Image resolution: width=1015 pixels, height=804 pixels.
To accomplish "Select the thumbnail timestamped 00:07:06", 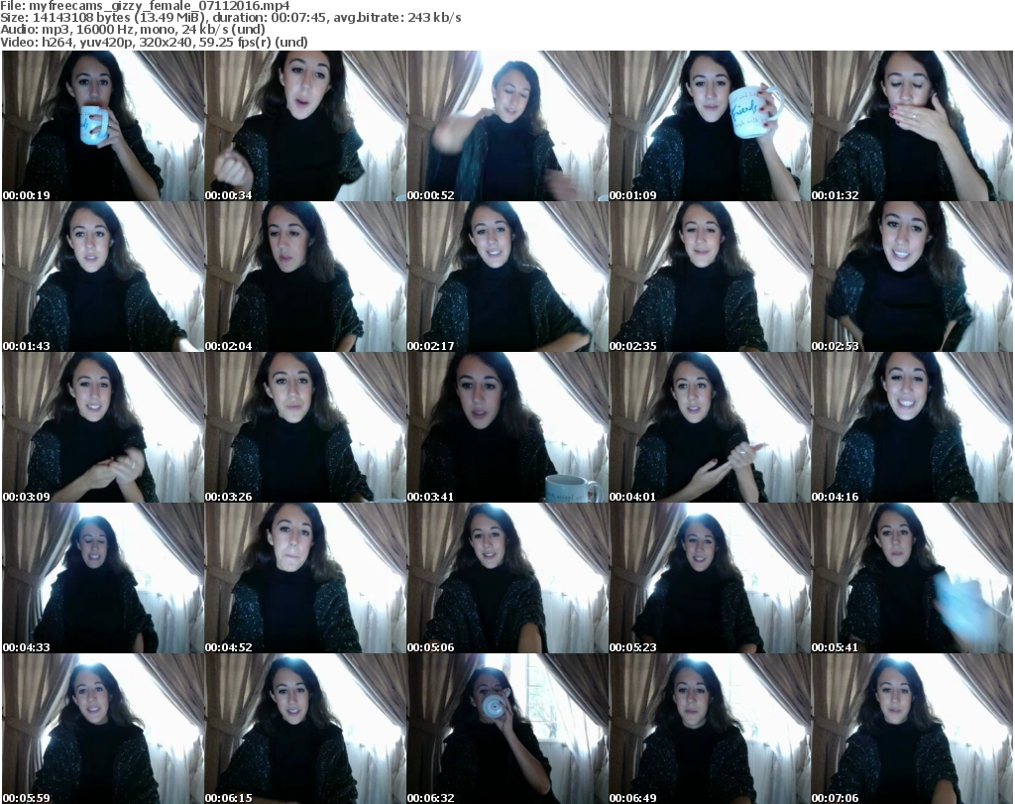I will [912, 729].
